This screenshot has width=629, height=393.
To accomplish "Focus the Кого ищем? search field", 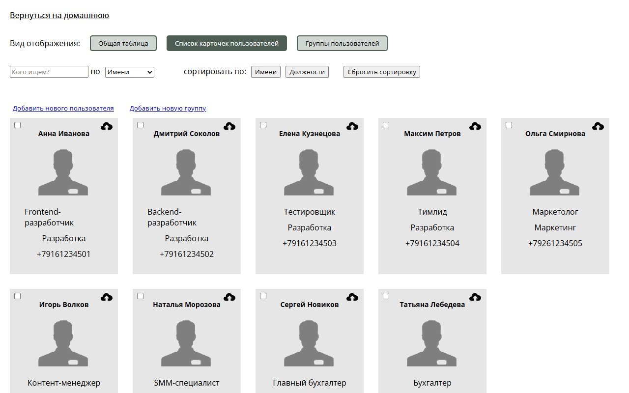I will coord(49,72).
